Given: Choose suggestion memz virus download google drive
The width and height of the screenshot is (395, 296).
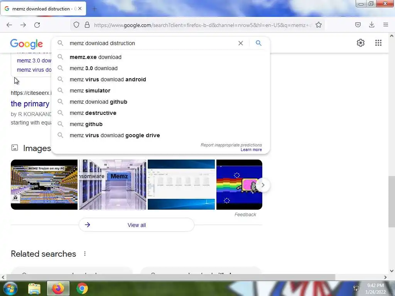Looking at the screenshot, I should (160, 135).
